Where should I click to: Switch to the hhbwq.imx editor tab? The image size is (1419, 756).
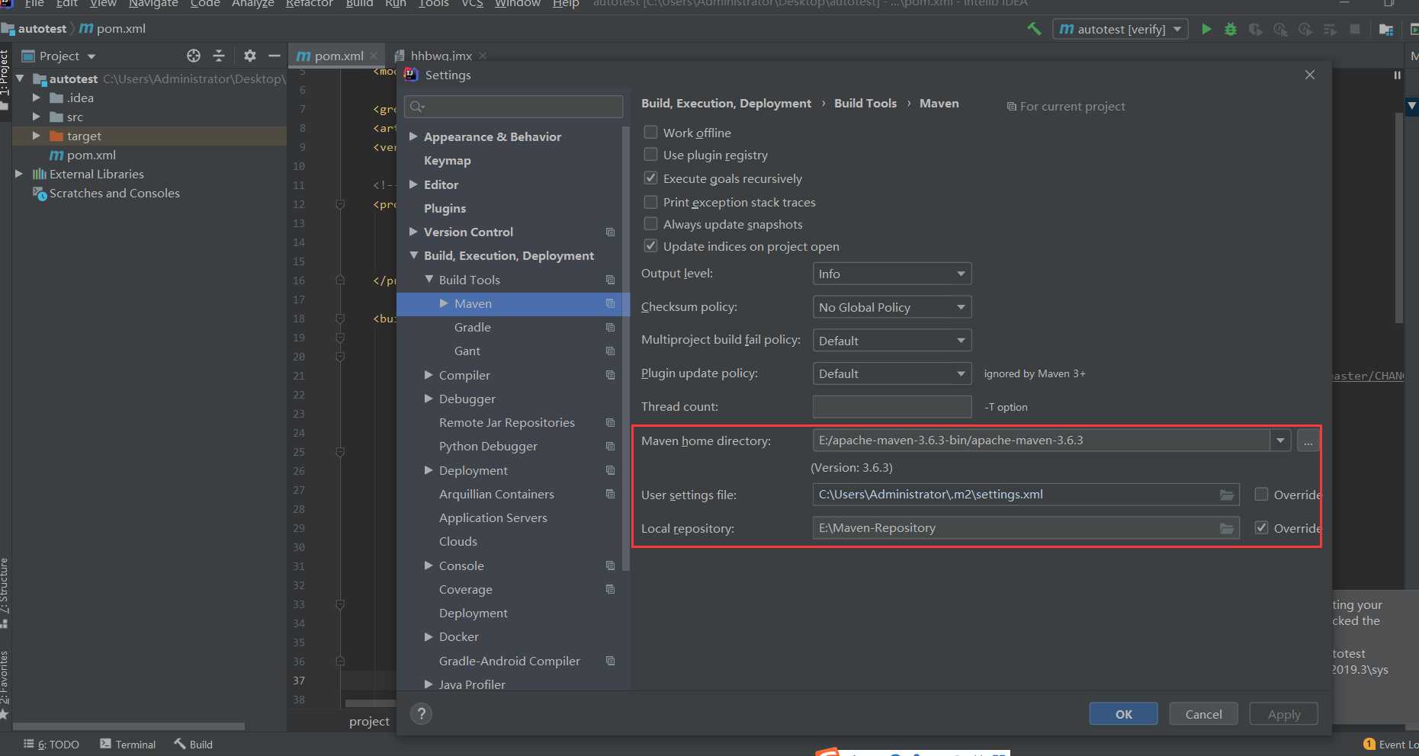440,56
